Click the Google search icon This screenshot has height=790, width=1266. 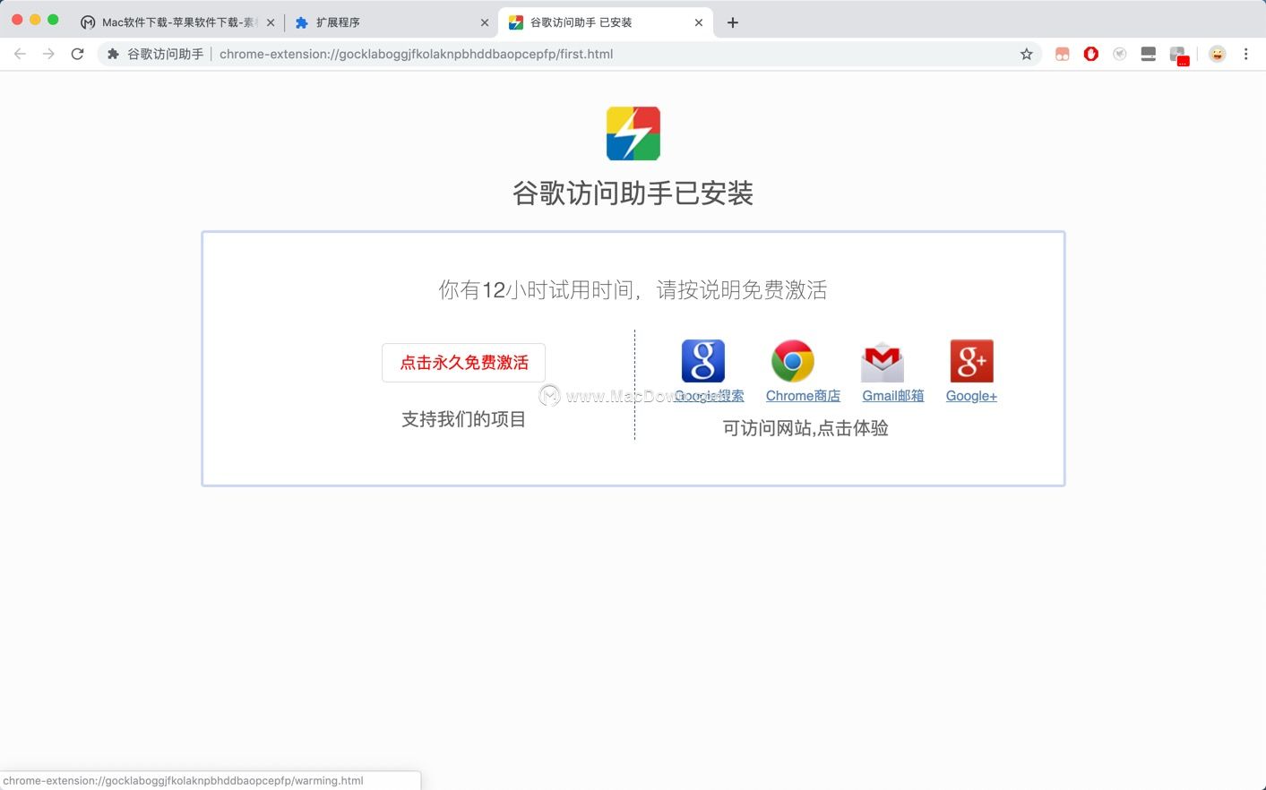(703, 361)
